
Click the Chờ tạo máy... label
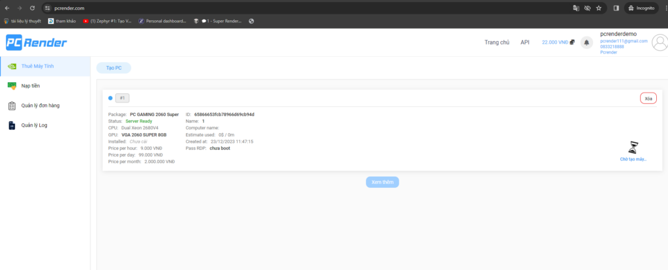coord(633,159)
